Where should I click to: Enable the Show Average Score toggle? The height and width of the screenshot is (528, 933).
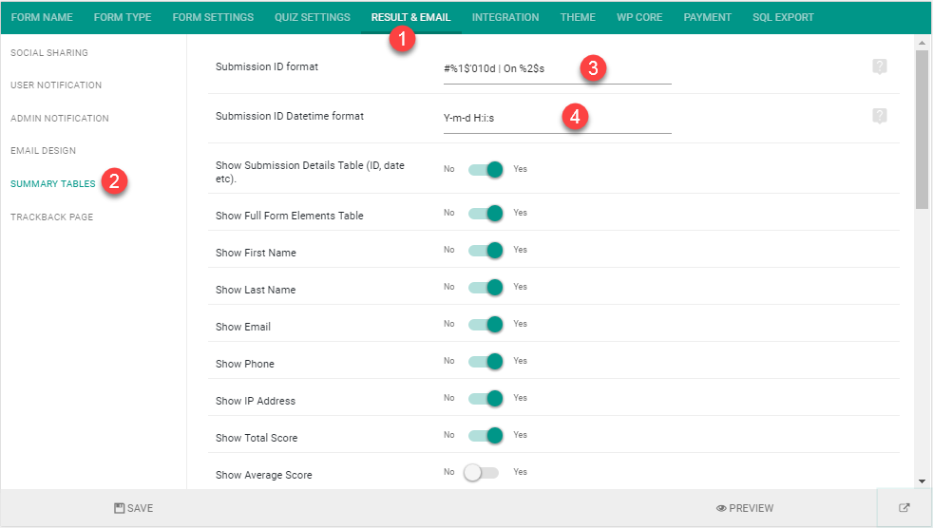point(482,473)
